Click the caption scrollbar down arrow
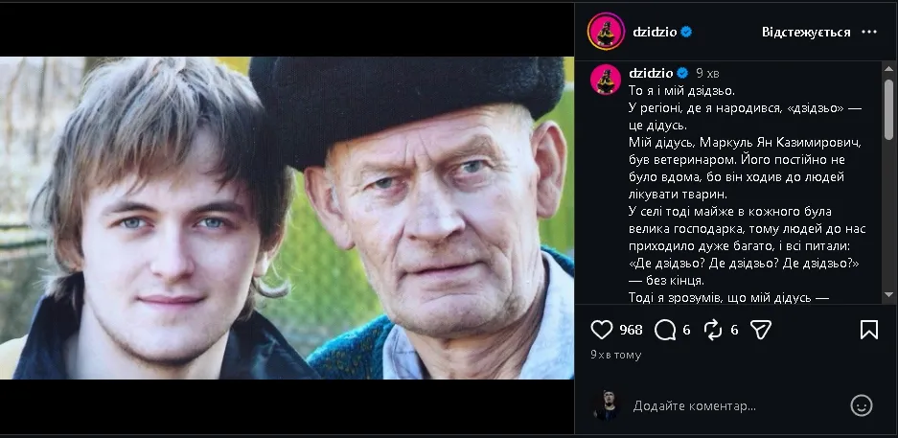Image resolution: width=898 pixels, height=438 pixels. pyautogui.click(x=888, y=295)
